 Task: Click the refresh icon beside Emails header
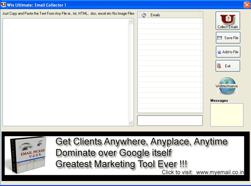pos(144,15)
